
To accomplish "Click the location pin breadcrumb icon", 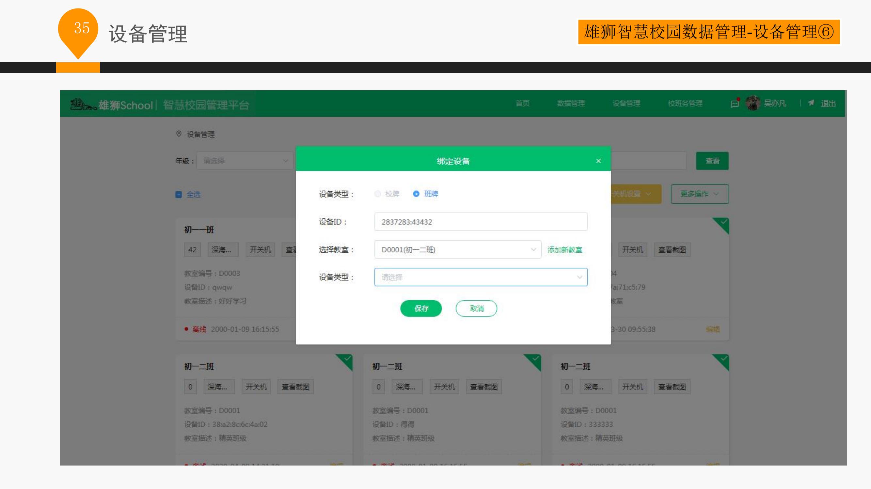I will pos(179,134).
